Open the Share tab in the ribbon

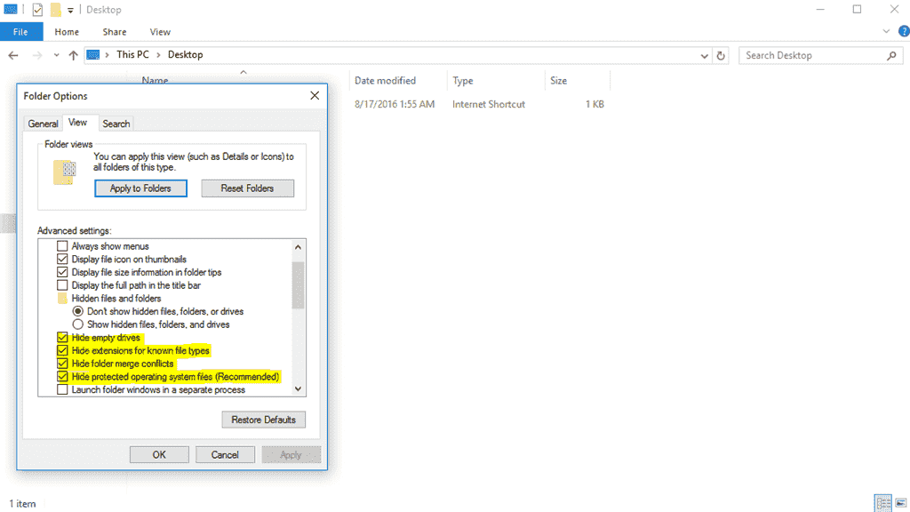tap(114, 31)
